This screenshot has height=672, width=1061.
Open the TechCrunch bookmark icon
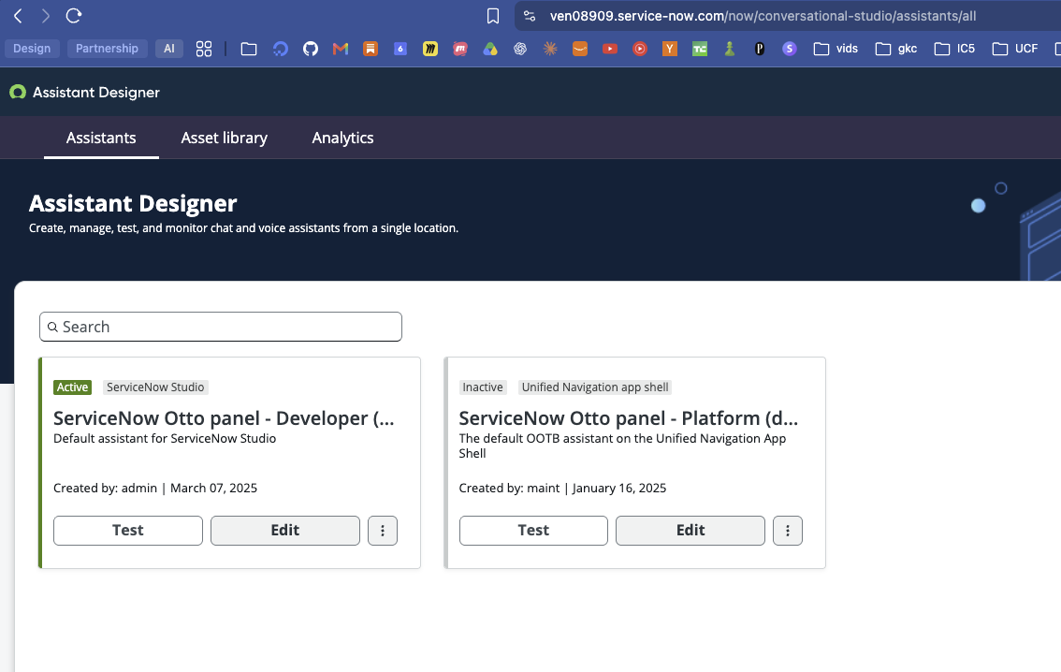tap(700, 49)
